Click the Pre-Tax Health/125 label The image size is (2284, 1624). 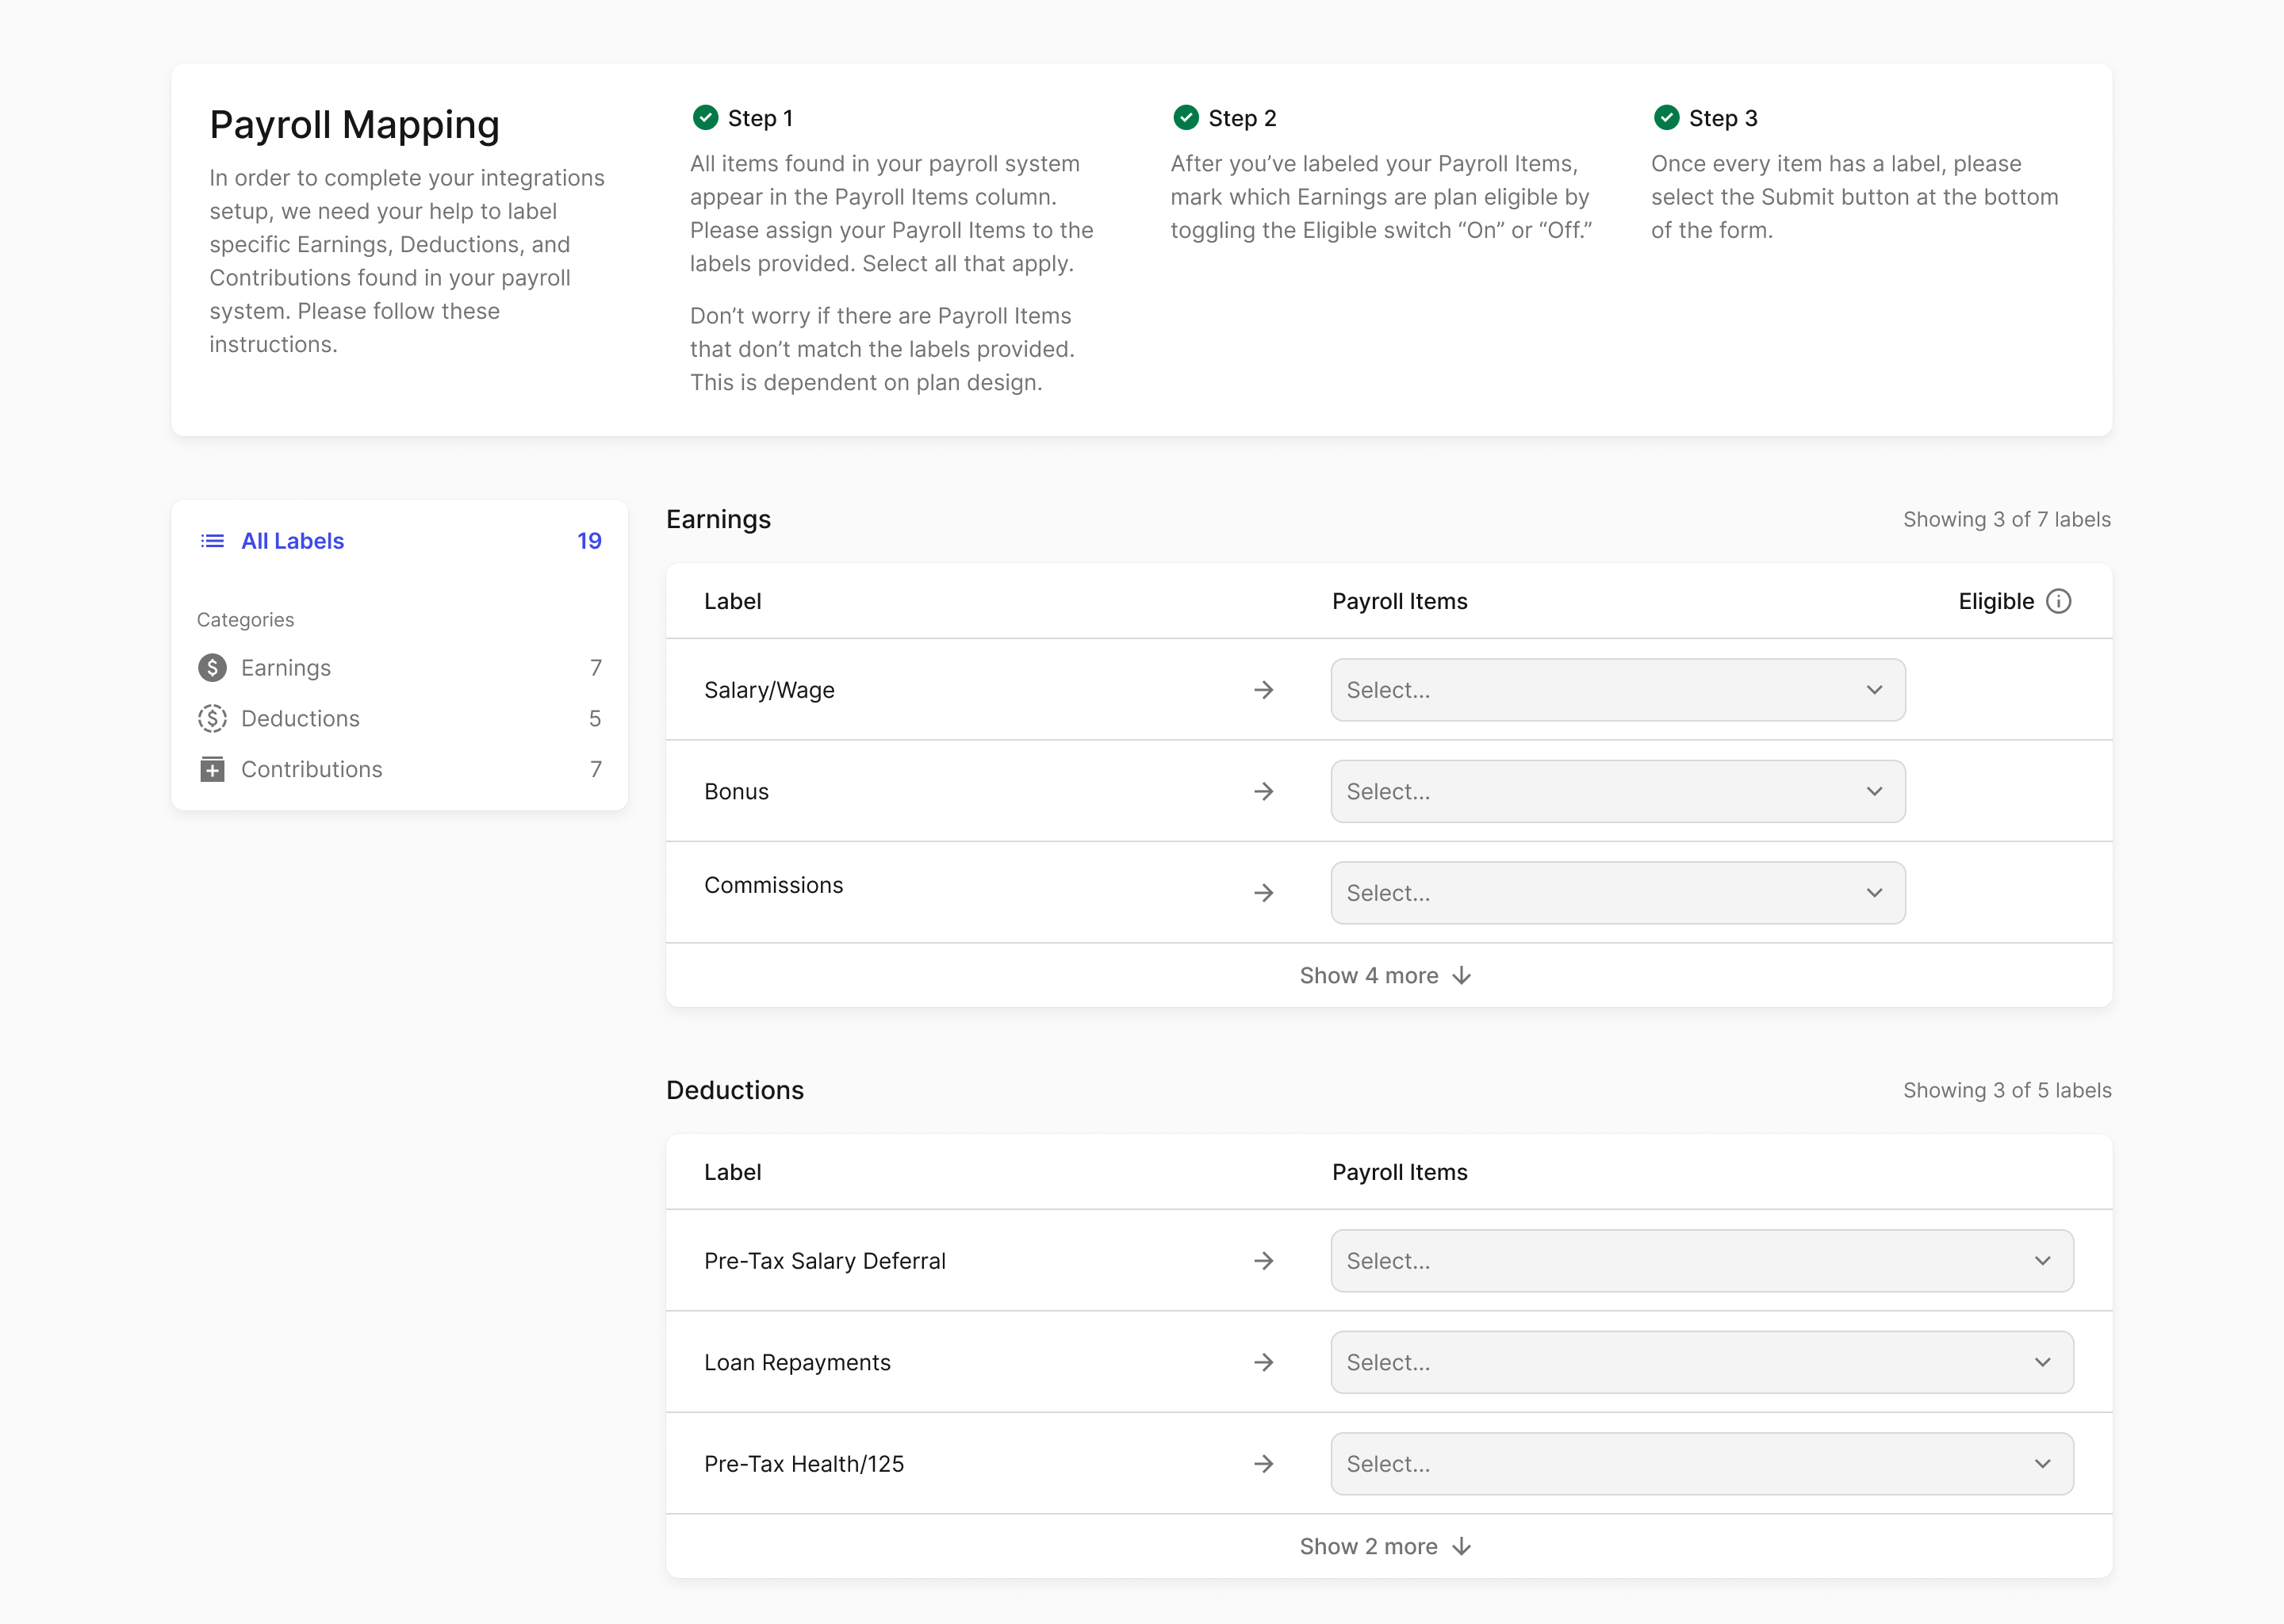(804, 1464)
